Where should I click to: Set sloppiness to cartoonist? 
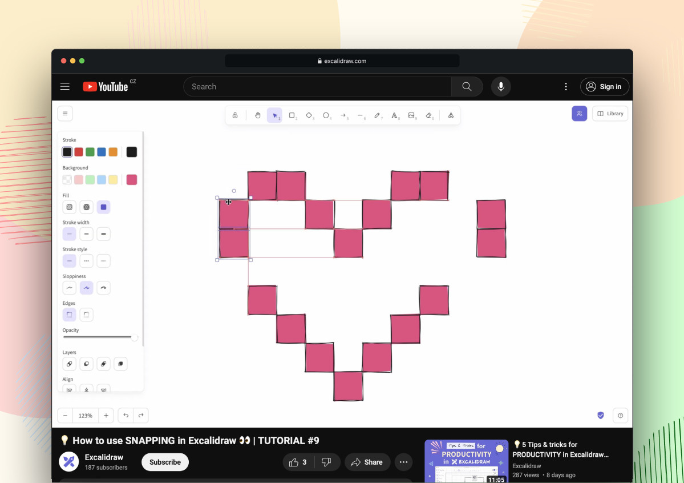click(x=103, y=288)
